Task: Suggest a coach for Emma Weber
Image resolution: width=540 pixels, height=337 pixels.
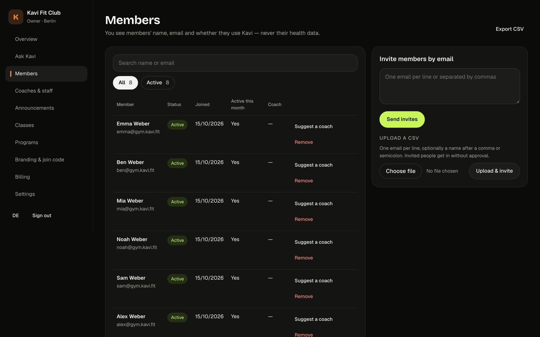Action: (314, 126)
